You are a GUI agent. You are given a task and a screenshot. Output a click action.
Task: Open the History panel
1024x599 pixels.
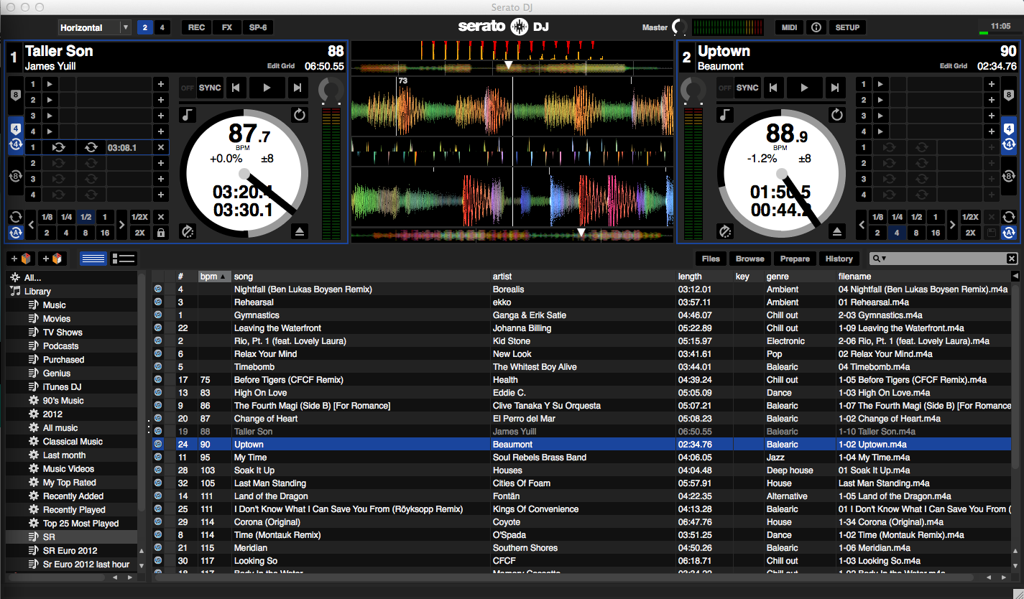pos(839,259)
